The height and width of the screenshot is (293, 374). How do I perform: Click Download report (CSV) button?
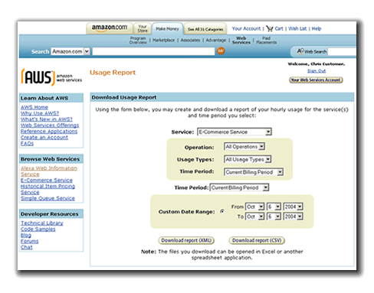point(257,240)
